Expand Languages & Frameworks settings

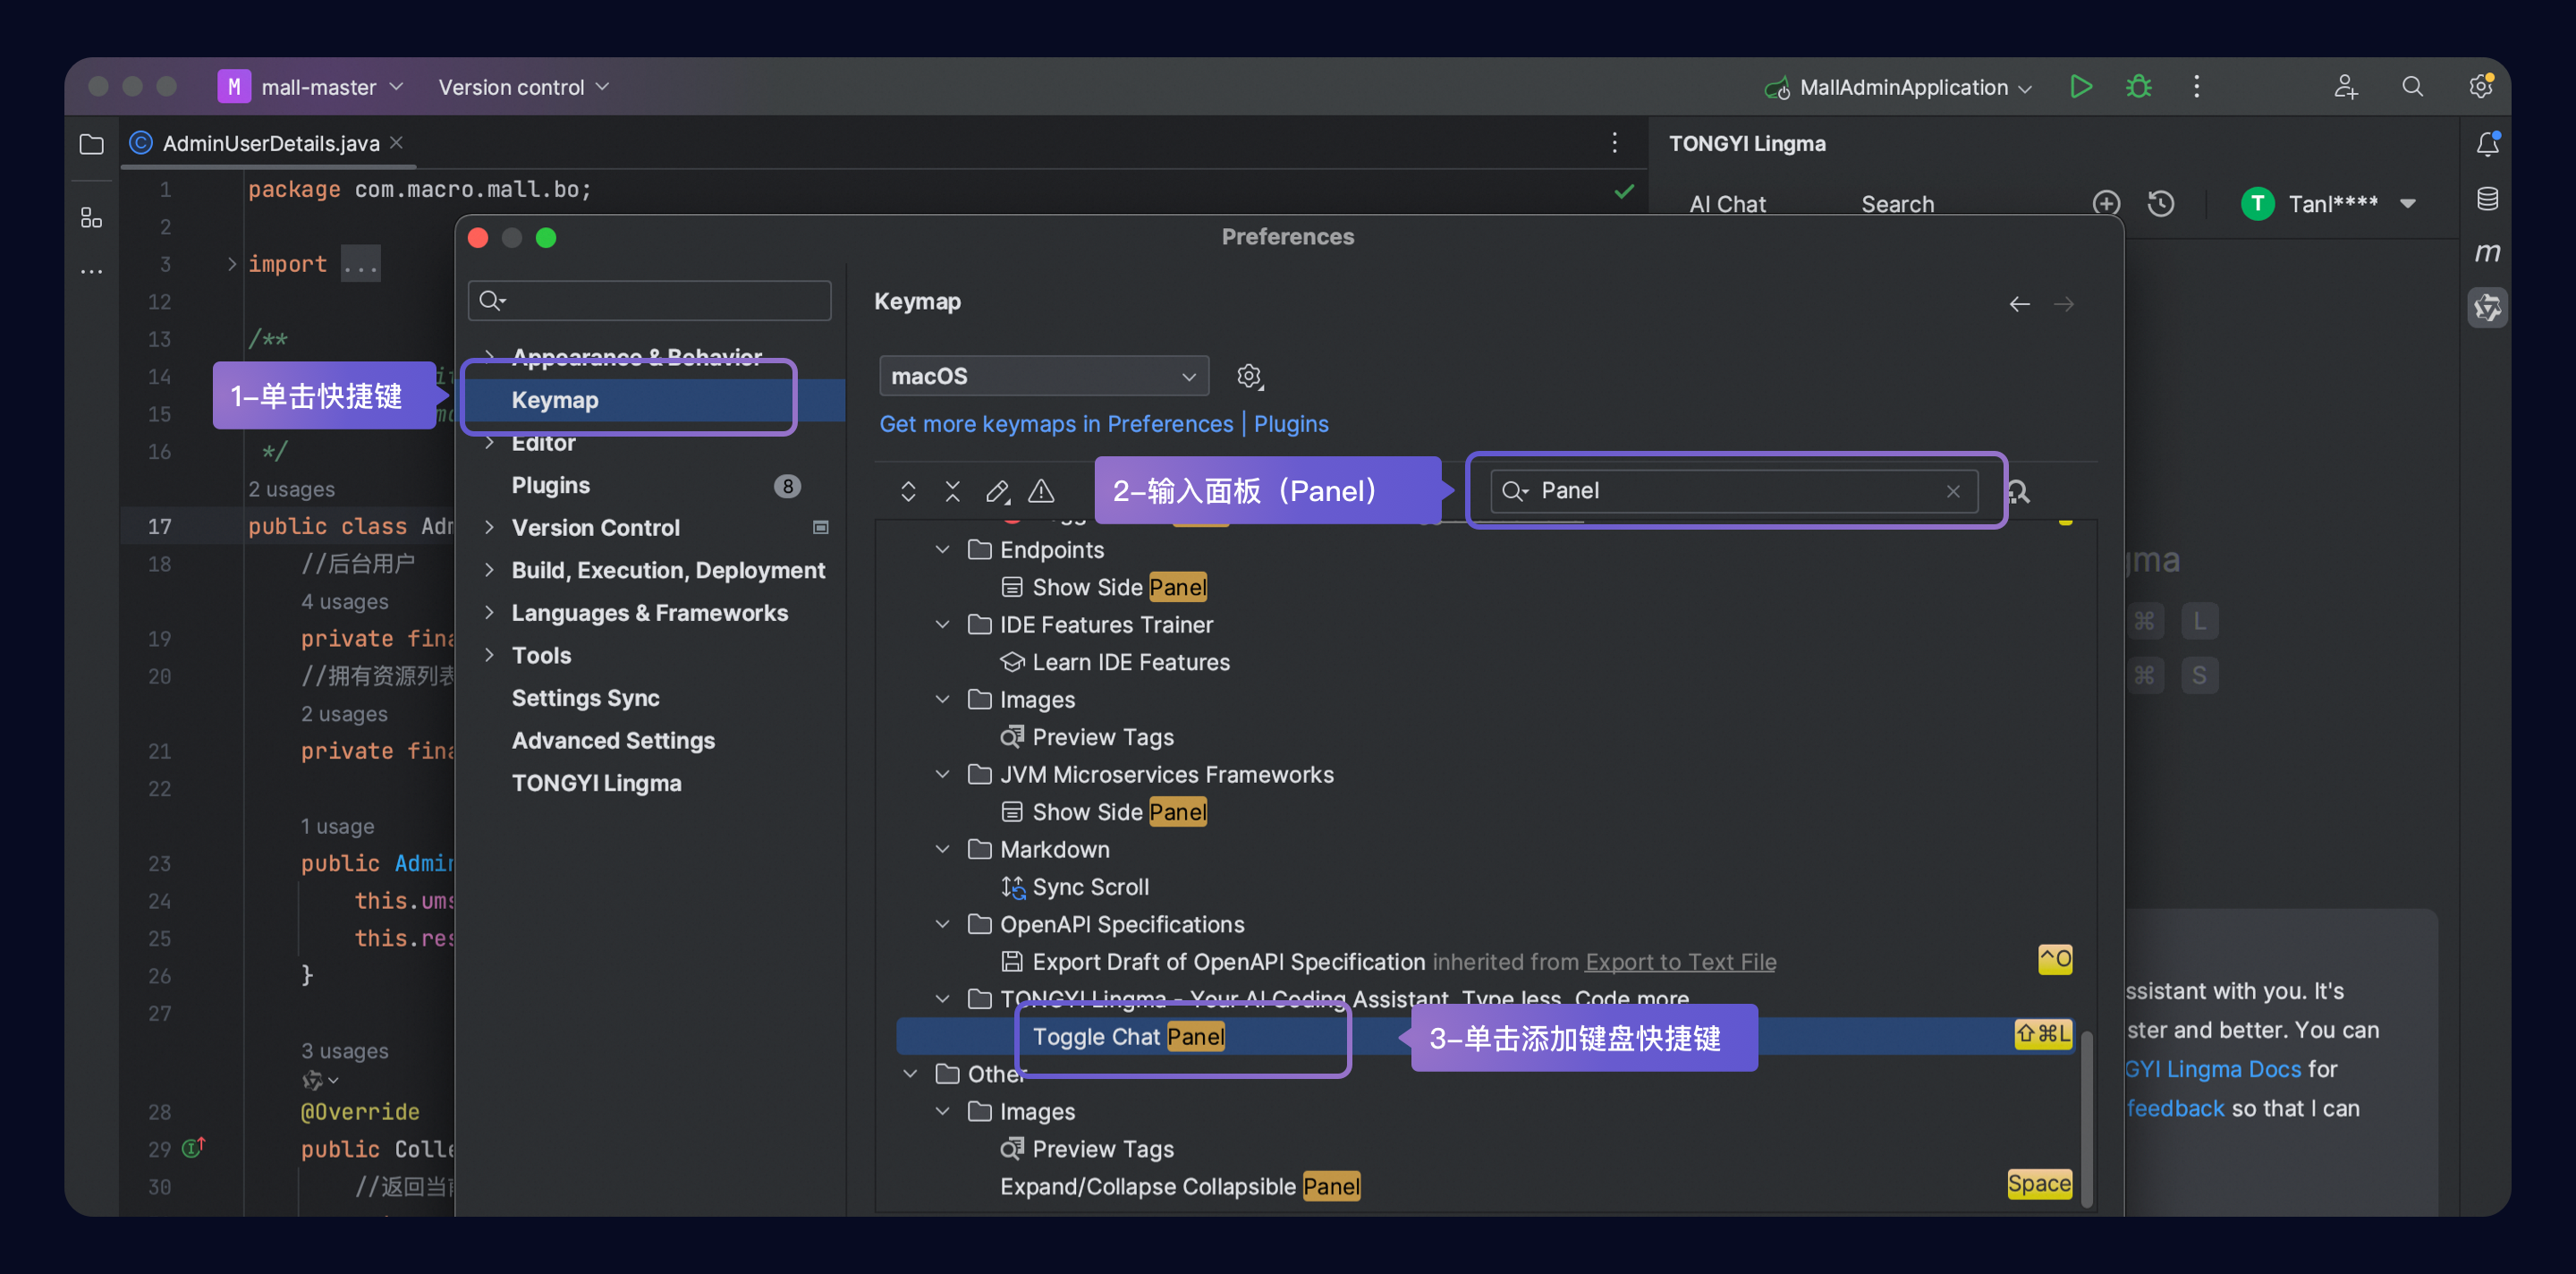click(x=489, y=613)
